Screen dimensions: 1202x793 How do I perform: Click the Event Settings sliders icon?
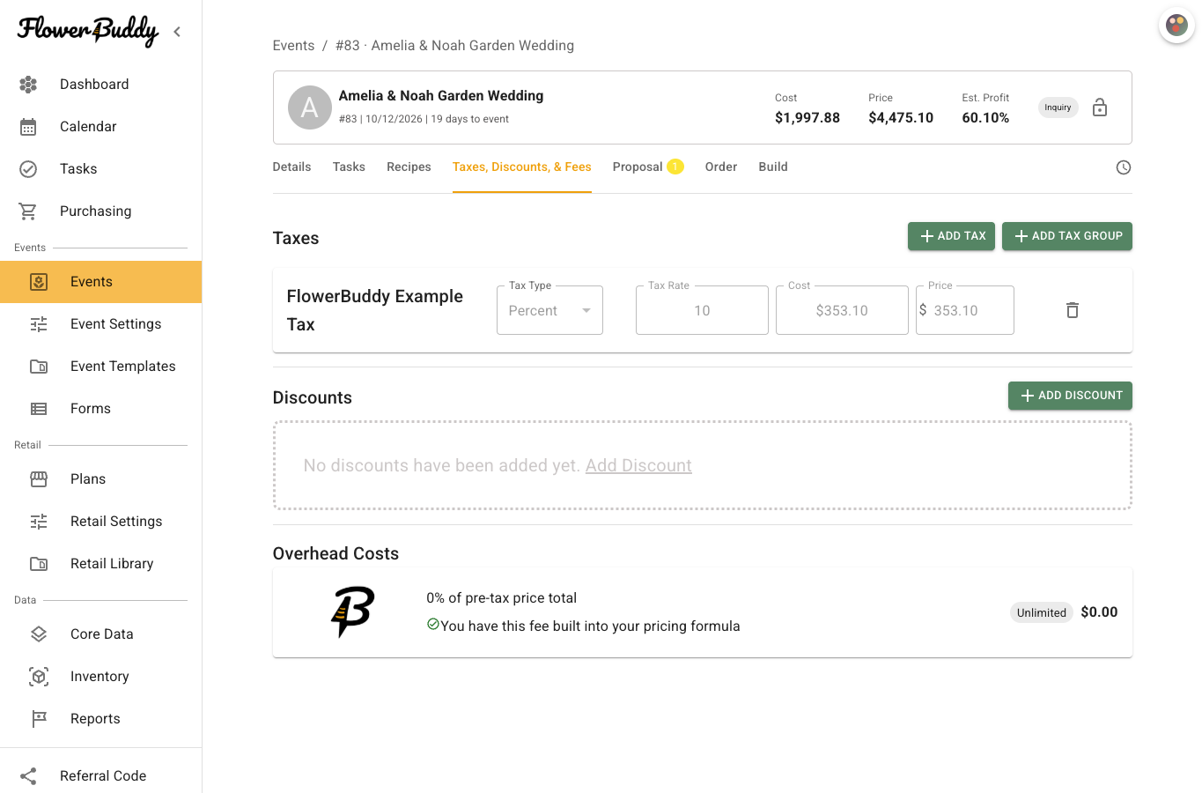[39, 324]
